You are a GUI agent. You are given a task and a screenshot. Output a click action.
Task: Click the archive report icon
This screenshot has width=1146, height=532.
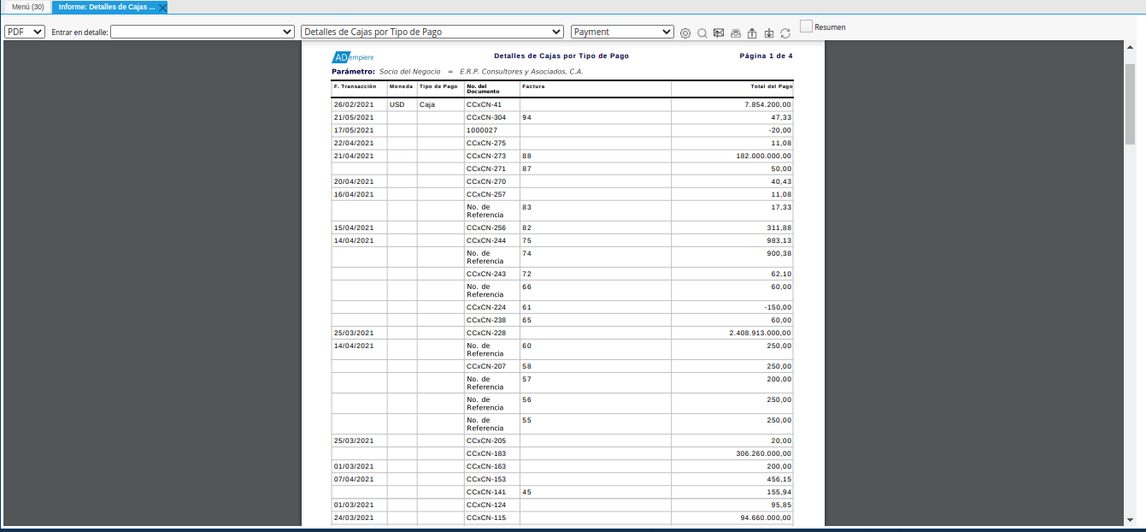tap(735, 33)
